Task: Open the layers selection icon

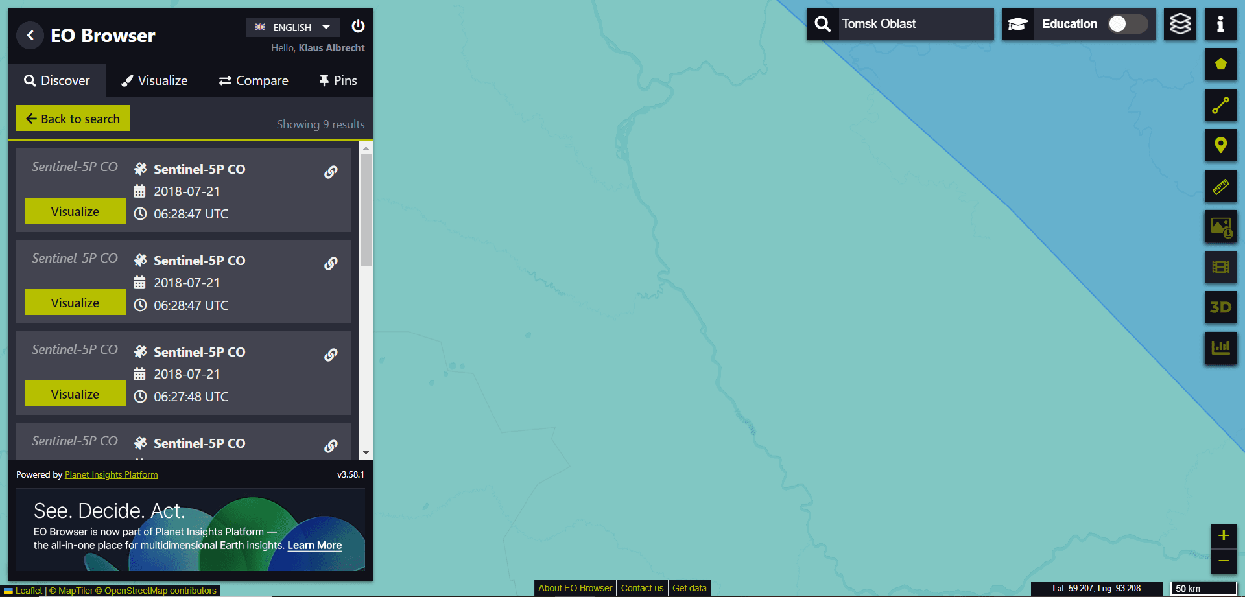Action: coord(1180,25)
